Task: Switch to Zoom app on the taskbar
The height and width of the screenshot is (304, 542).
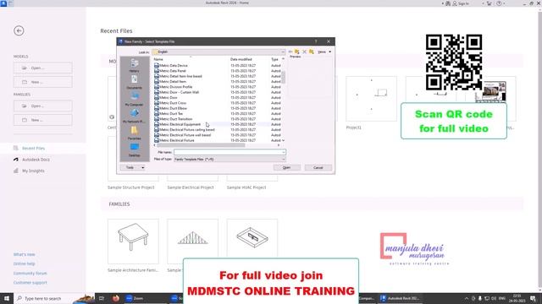Action: [x=138, y=298]
